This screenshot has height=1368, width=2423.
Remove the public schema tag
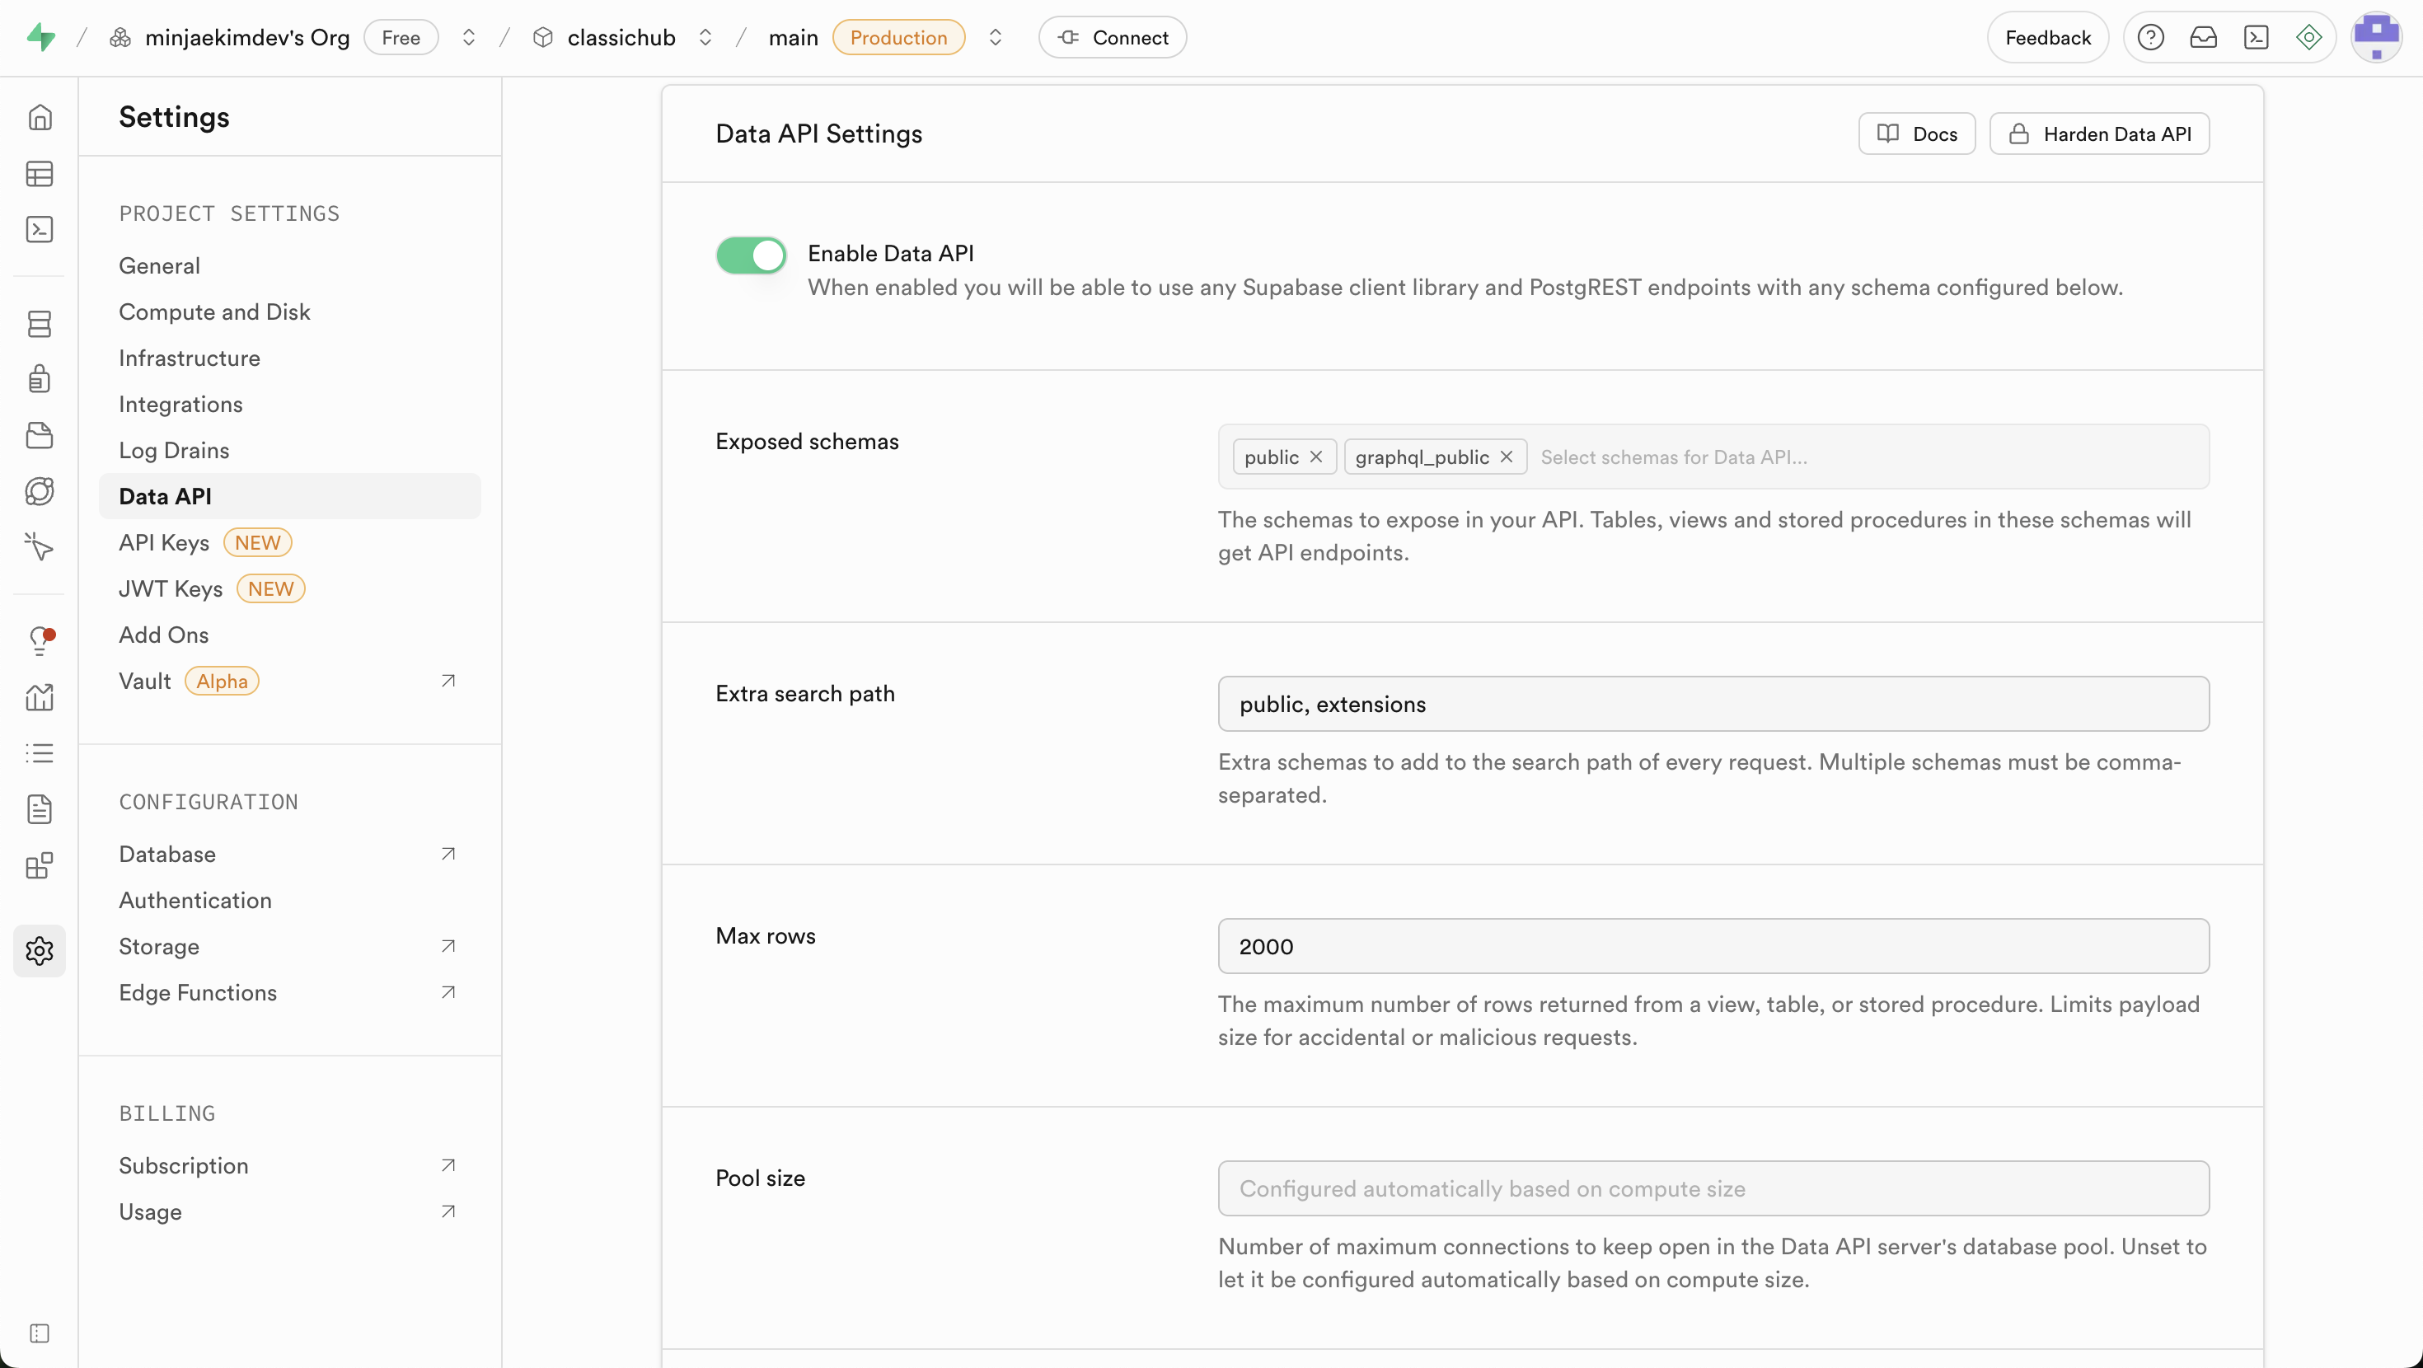[1316, 457]
